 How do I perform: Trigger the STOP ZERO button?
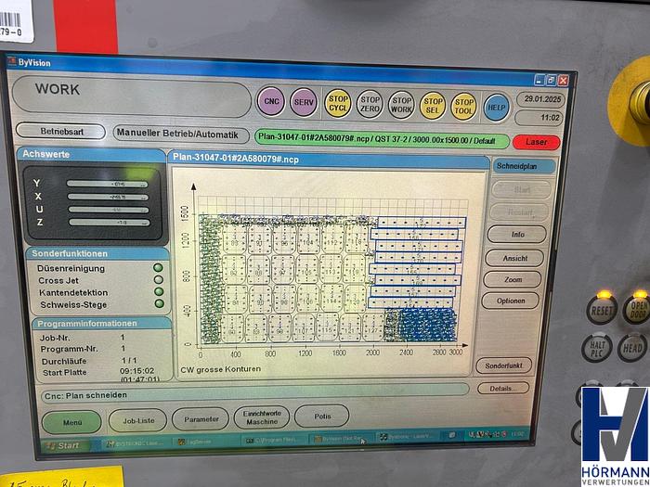tap(370, 104)
